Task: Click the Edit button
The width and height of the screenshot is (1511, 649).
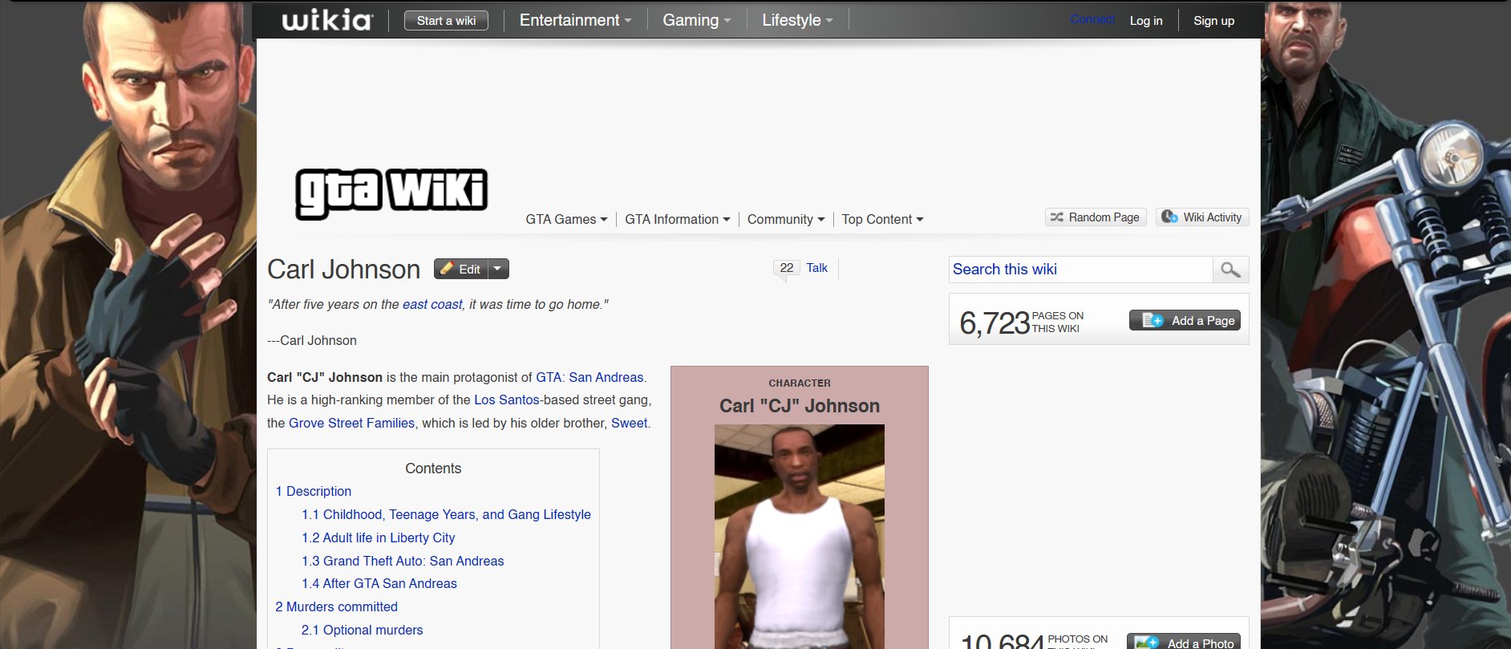Action: click(461, 269)
